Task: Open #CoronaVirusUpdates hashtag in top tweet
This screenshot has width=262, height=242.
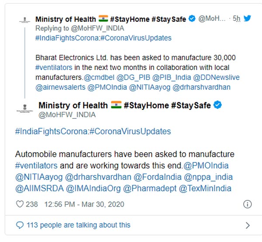Action: coord(136,38)
